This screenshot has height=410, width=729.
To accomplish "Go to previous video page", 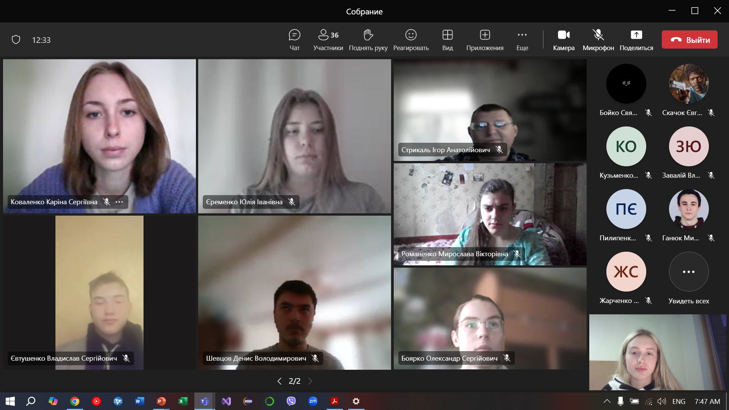I will (279, 381).
